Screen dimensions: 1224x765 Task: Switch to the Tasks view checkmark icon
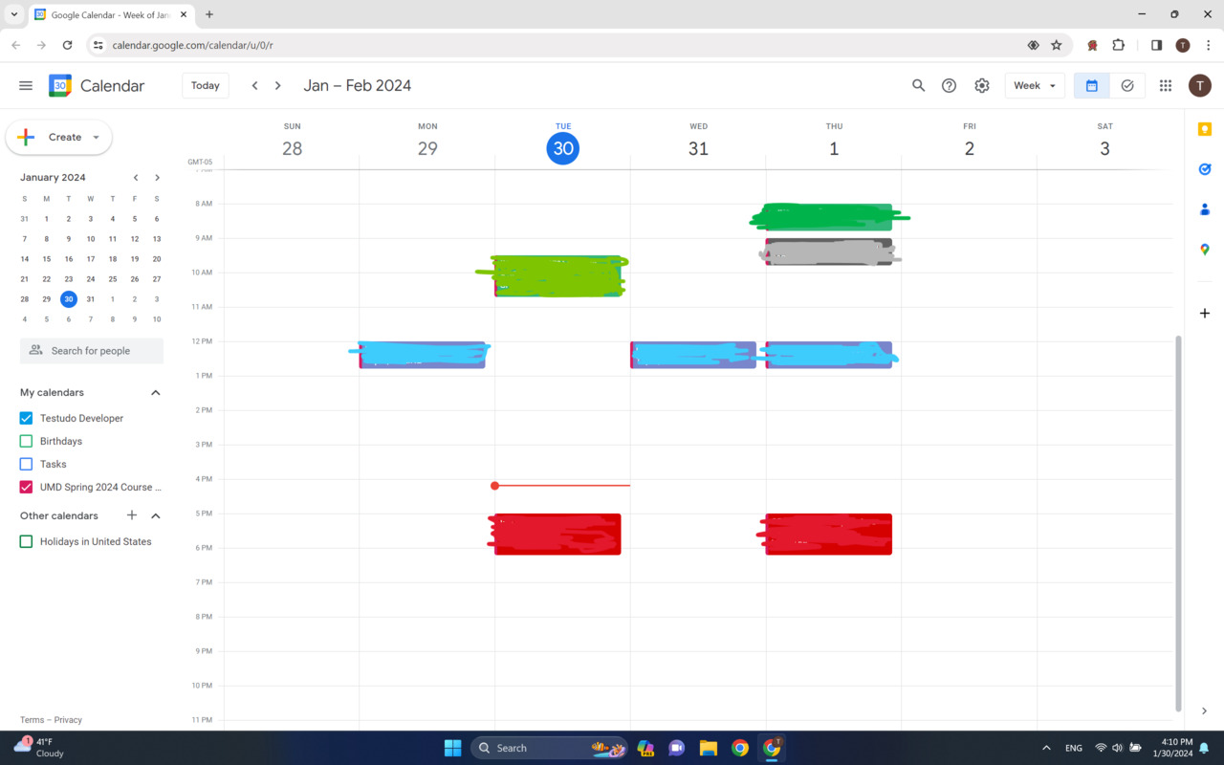click(x=1126, y=85)
